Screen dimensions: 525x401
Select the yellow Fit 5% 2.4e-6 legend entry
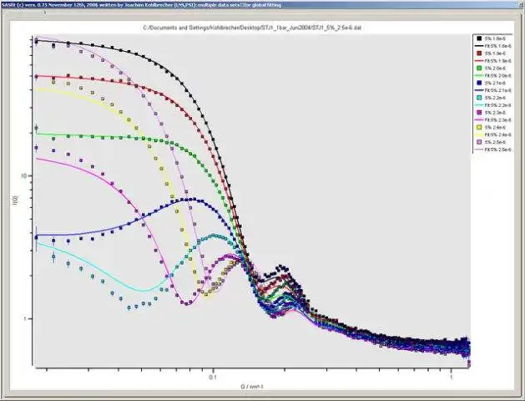coord(492,135)
